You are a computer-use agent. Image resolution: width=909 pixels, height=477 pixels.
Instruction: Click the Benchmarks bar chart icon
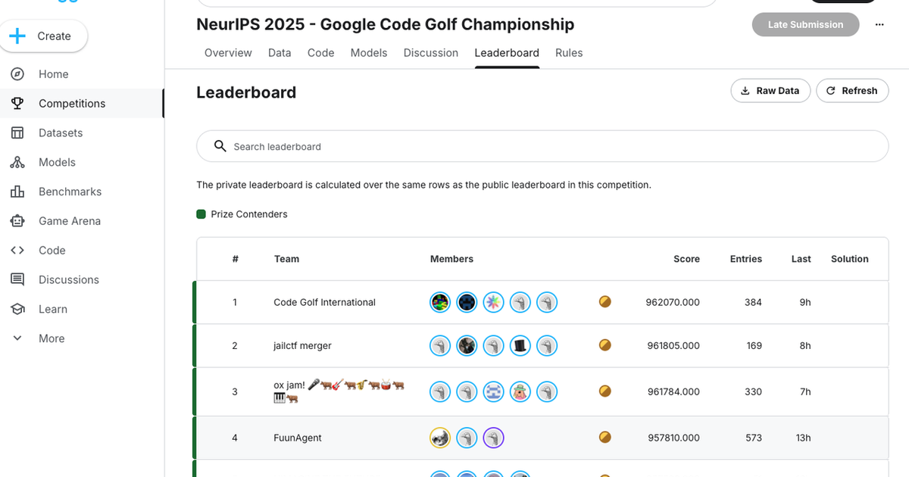17,192
